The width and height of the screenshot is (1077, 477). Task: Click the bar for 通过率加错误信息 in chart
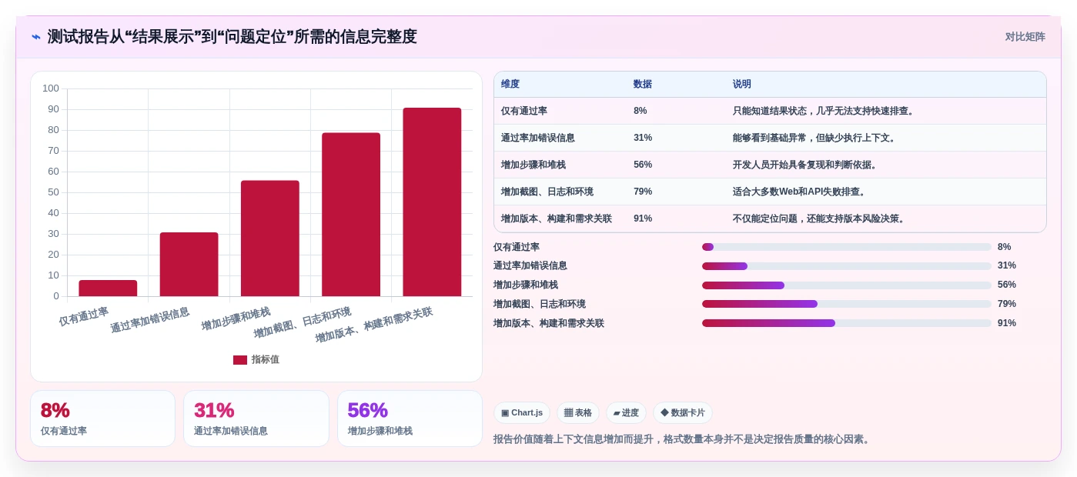pos(189,264)
